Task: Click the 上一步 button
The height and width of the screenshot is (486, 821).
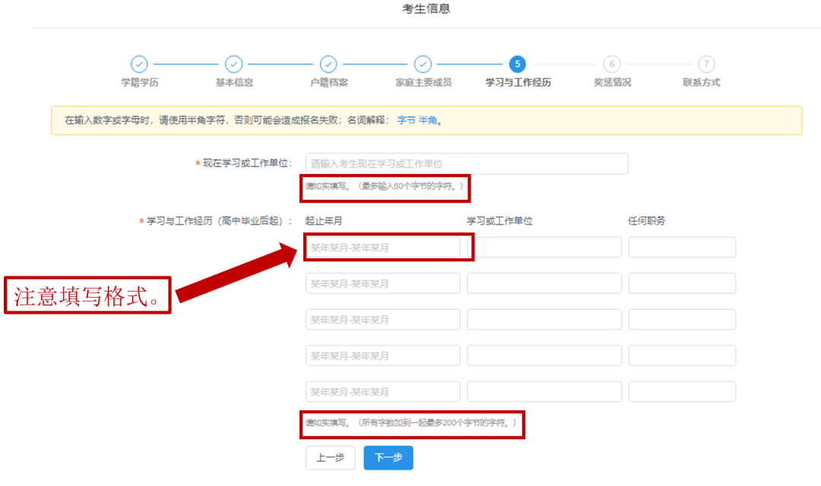Action: coord(331,458)
